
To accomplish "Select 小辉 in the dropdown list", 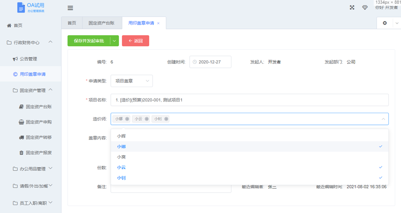I will [x=250, y=136].
